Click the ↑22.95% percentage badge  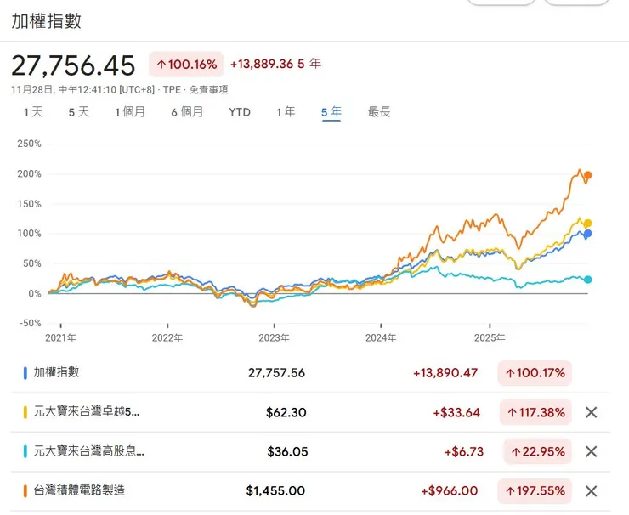pos(537,451)
